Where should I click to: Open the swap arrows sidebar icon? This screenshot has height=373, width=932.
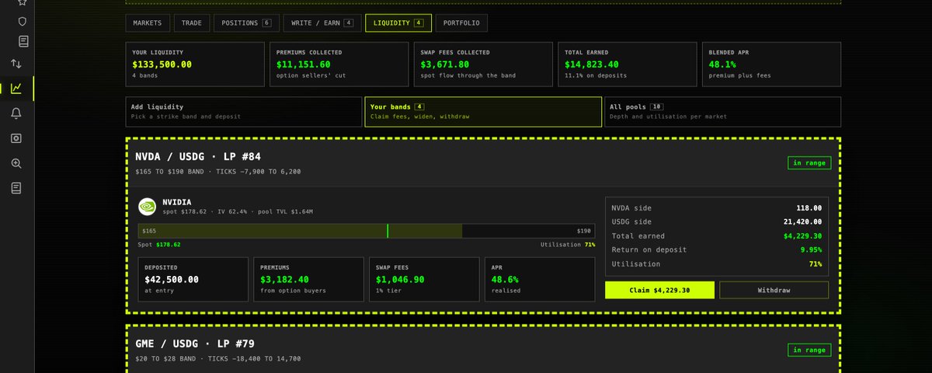point(16,64)
